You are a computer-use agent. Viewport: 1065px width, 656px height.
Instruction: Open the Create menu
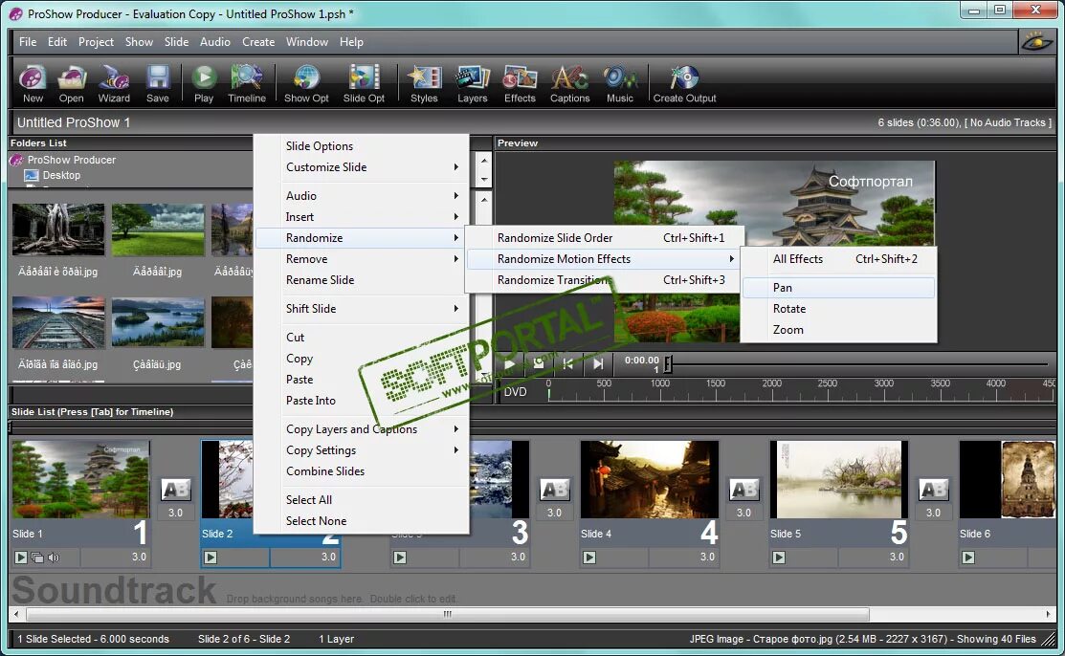click(x=258, y=42)
